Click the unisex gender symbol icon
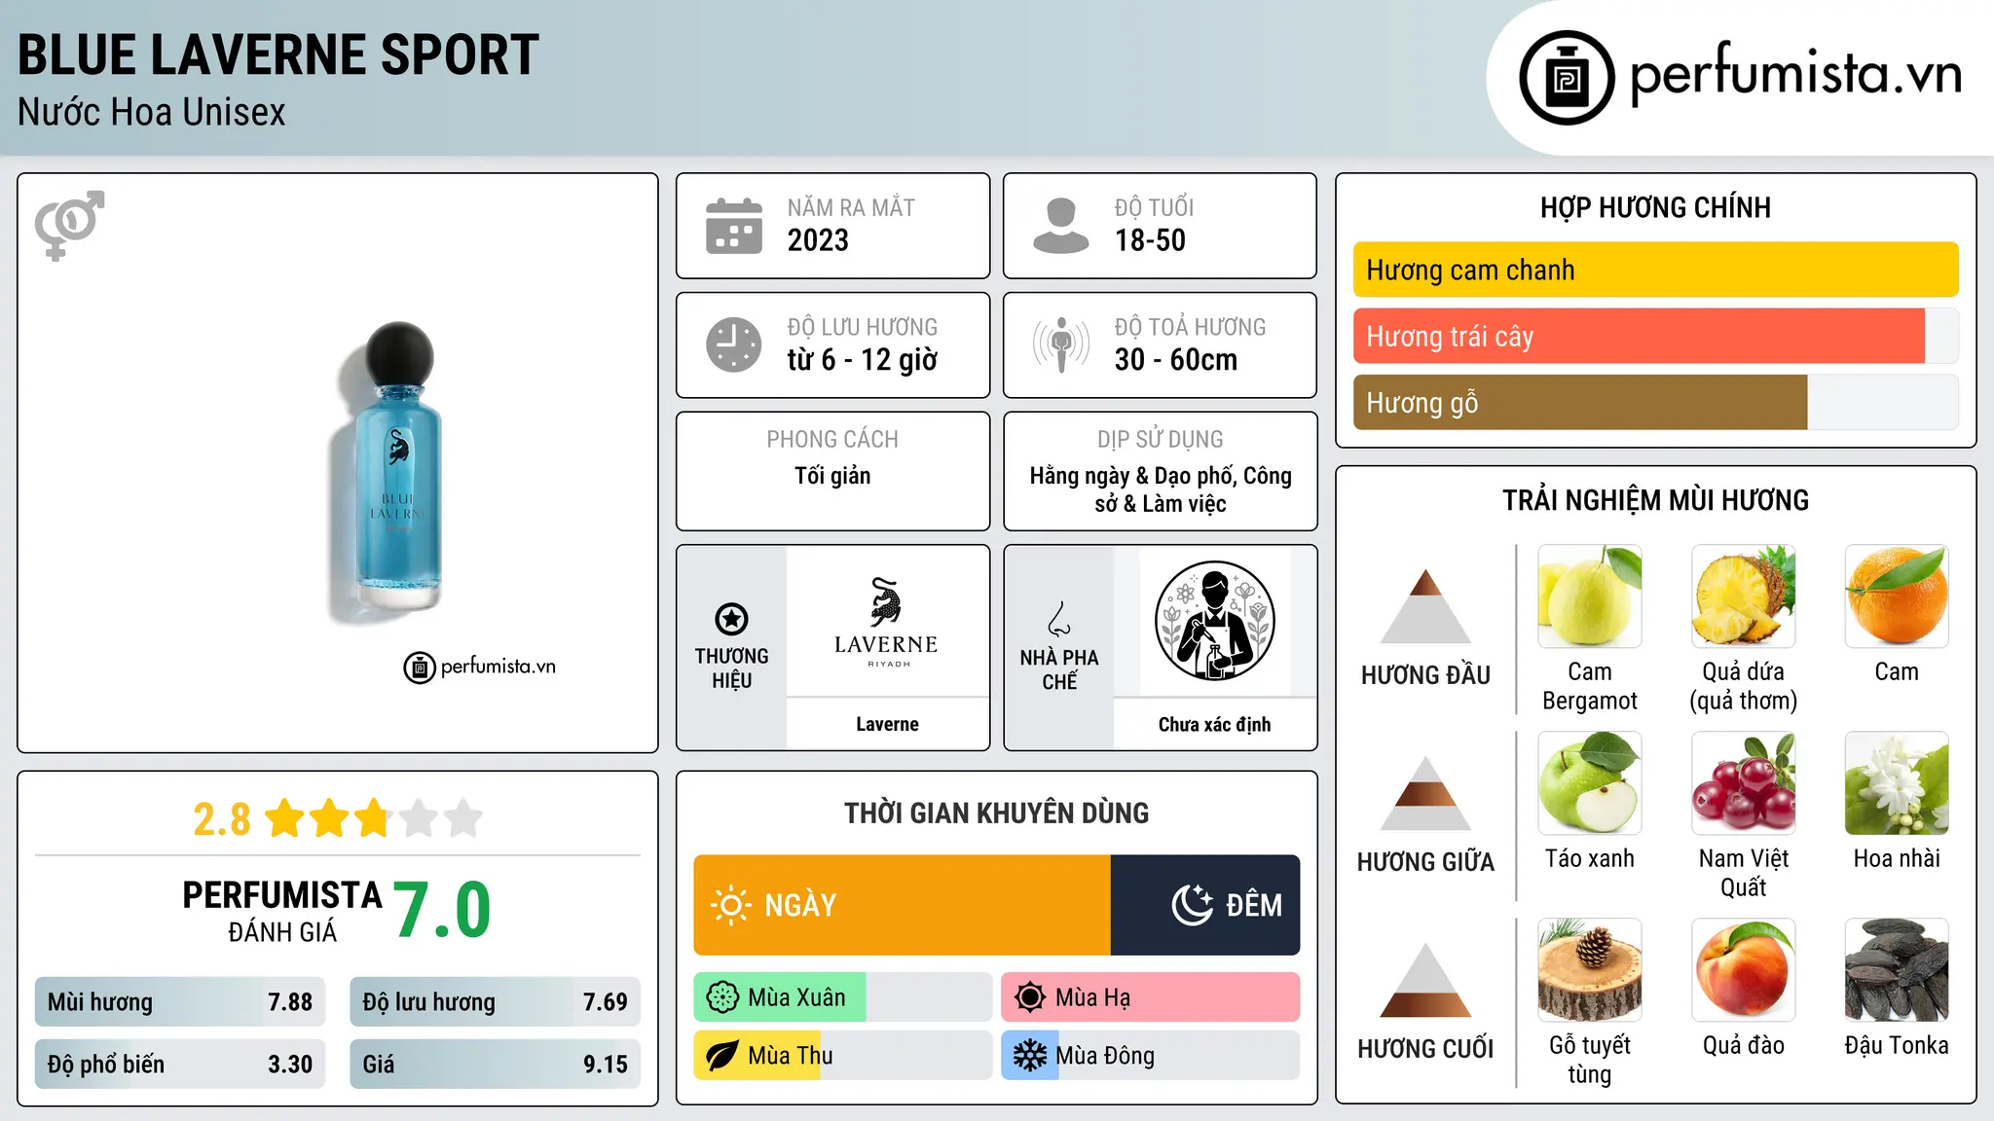The image size is (1994, 1121). click(69, 225)
